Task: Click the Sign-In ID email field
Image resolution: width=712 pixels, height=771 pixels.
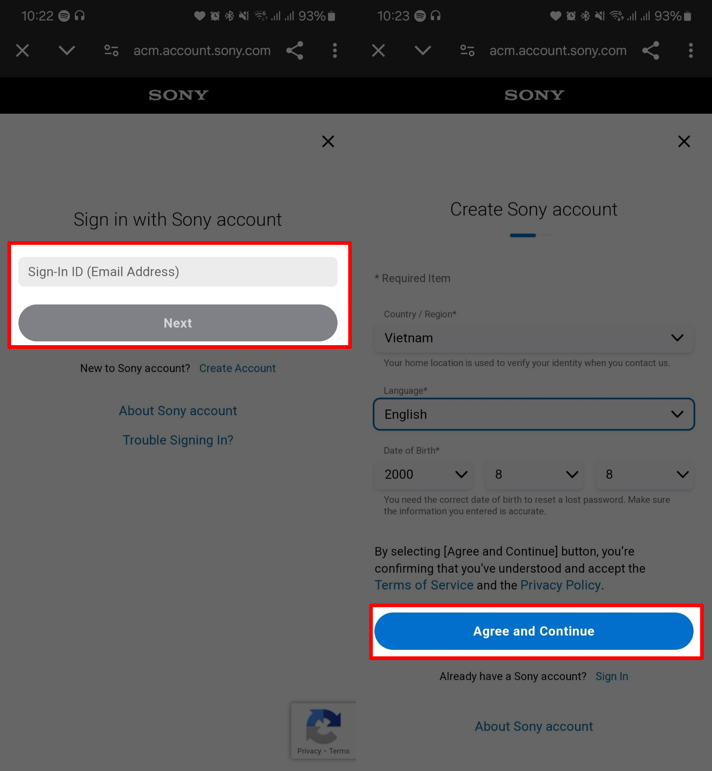Action: pos(178,271)
